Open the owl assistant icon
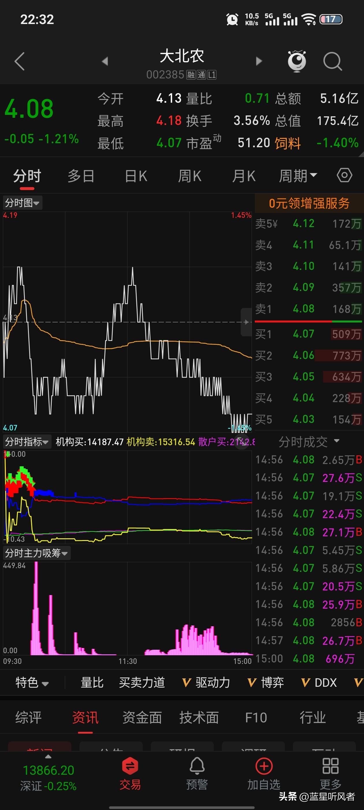Image resolution: width=364 pixels, height=810 pixels. pos(297,61)
